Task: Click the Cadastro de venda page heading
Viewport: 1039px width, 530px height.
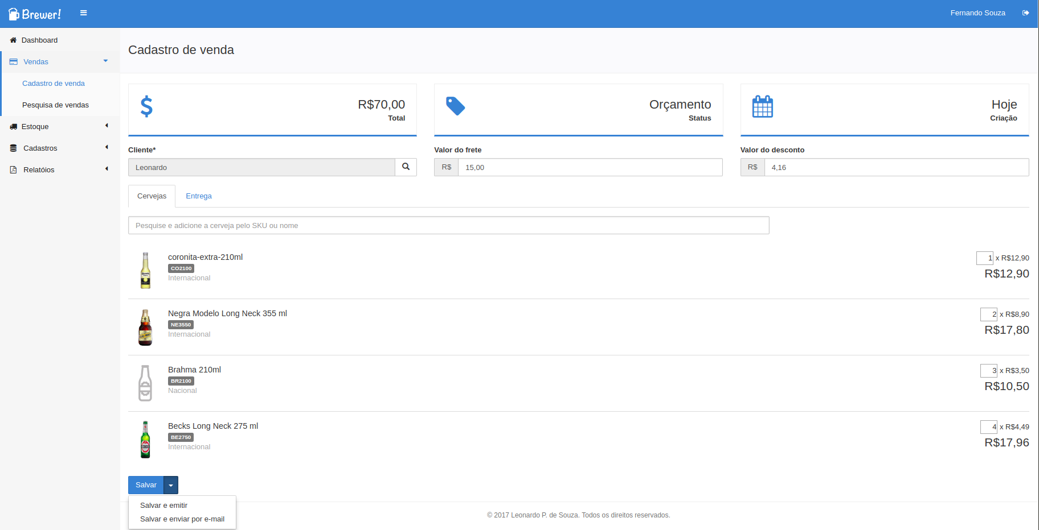Action: pyautogui.click(x=181, y=50)
